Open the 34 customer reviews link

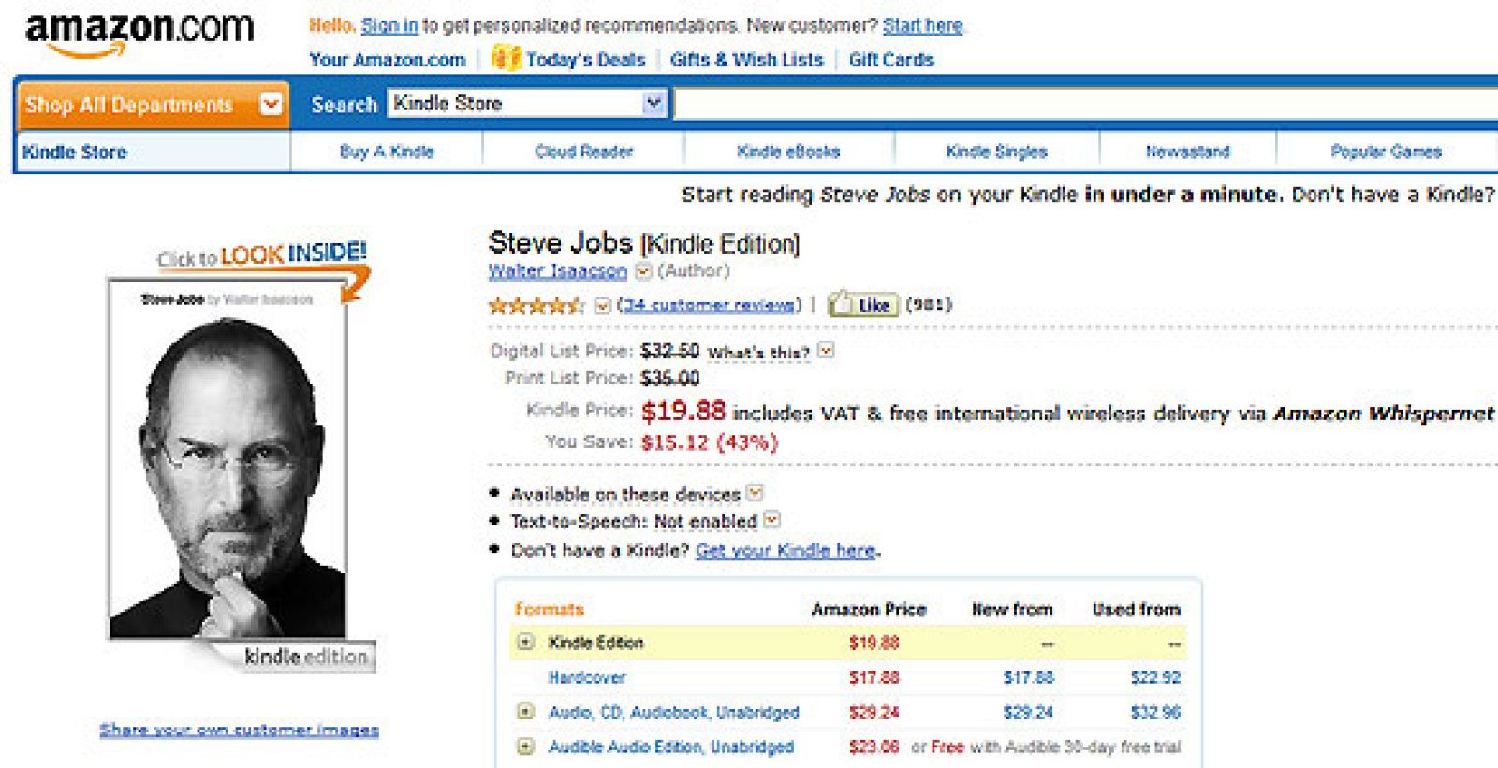(x=711, y=305)
